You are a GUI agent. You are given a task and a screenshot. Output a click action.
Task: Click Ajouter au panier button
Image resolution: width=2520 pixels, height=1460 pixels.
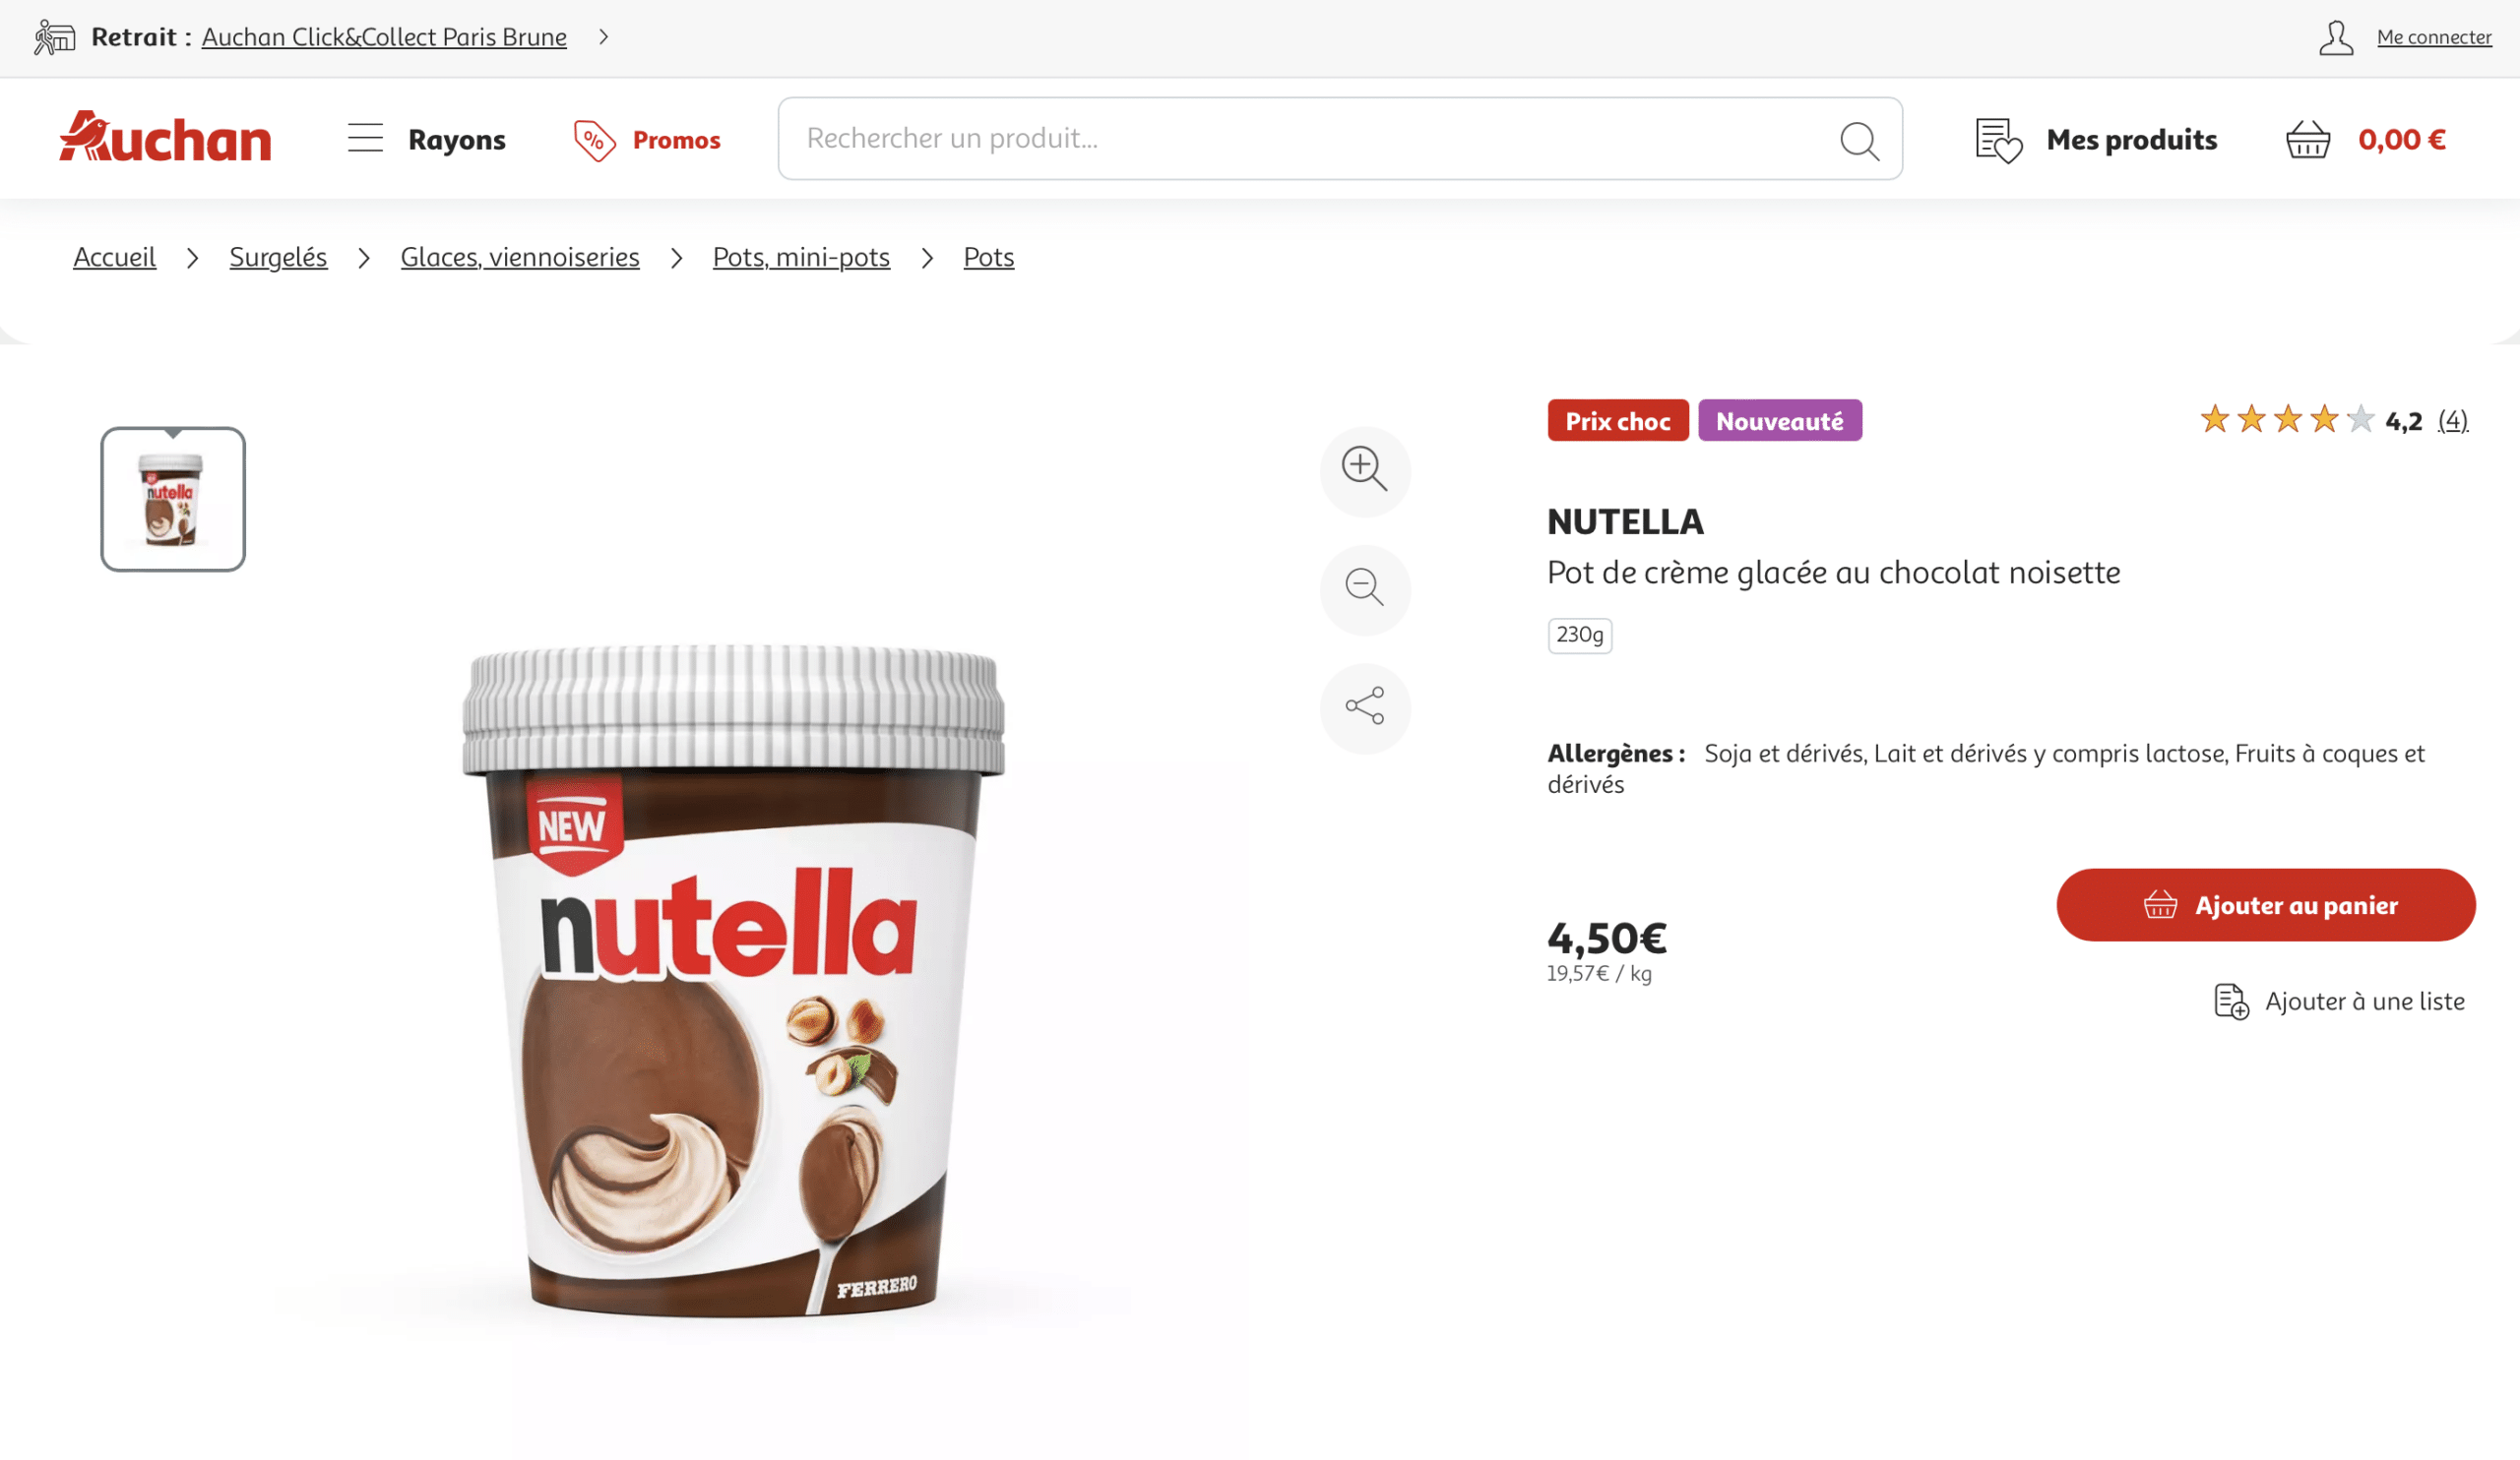(x=2265, y=904)
